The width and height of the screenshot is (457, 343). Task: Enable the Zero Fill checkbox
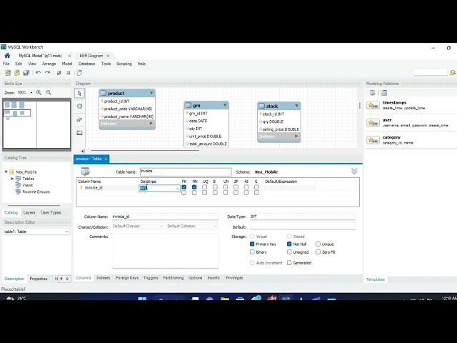[x=318, y=252]
